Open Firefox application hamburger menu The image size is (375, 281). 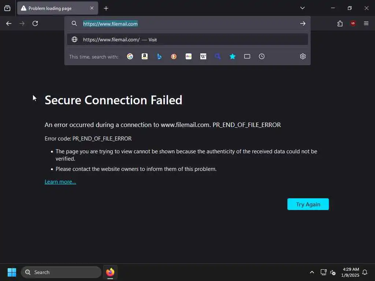366,23
